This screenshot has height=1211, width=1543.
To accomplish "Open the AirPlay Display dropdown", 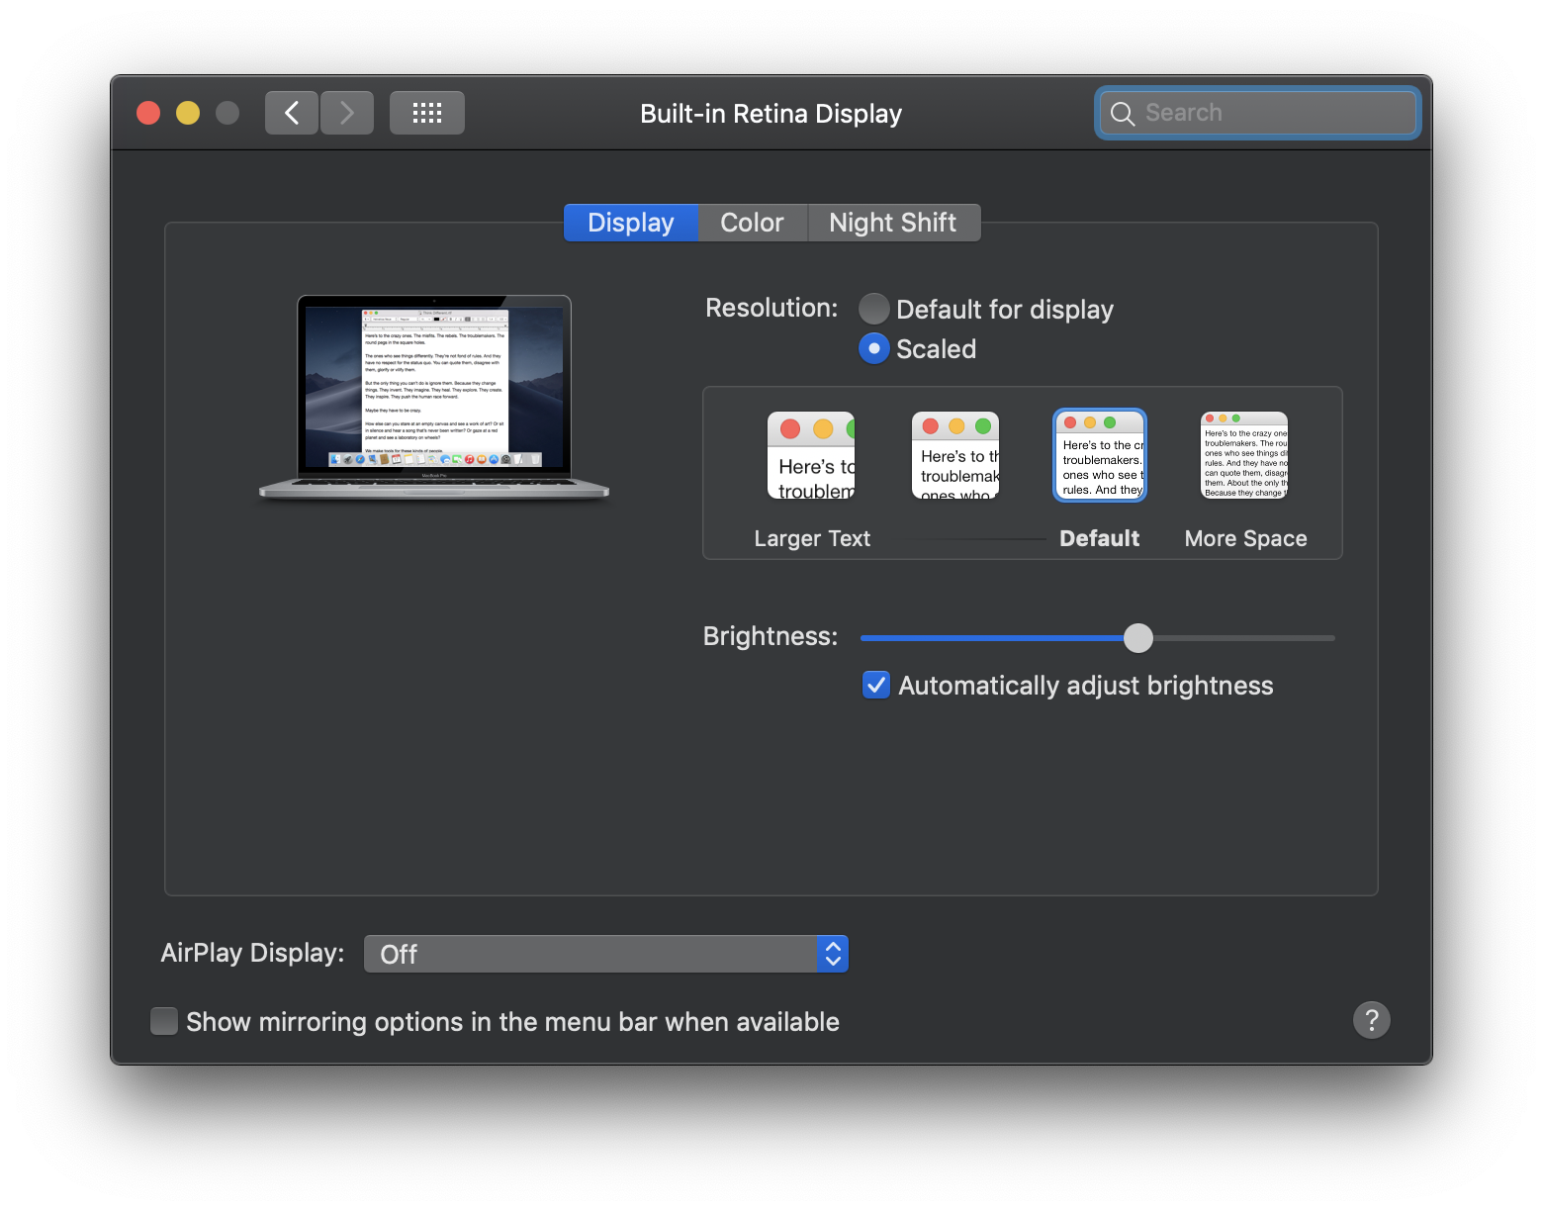I will pyautogui.click(x=605, y=954).
